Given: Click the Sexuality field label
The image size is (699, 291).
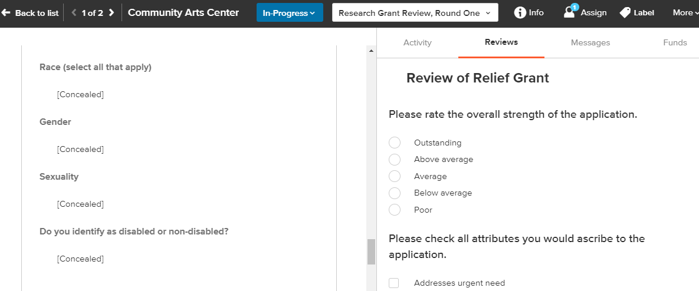Looking at the screenshot, I should [x=59, y=177].
